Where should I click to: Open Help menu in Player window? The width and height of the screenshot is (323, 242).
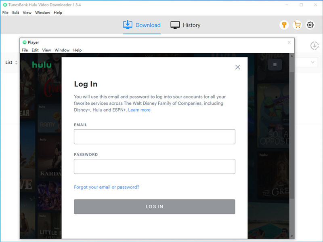(78, 50)
